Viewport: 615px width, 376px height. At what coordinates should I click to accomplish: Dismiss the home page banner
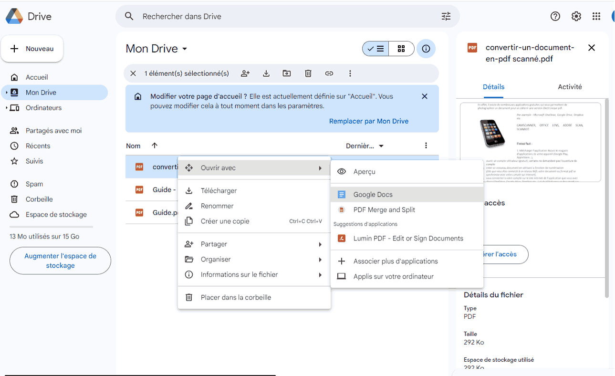[425, 96]
